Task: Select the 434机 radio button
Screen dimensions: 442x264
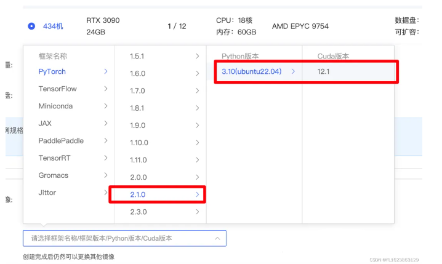Action: 31,26
